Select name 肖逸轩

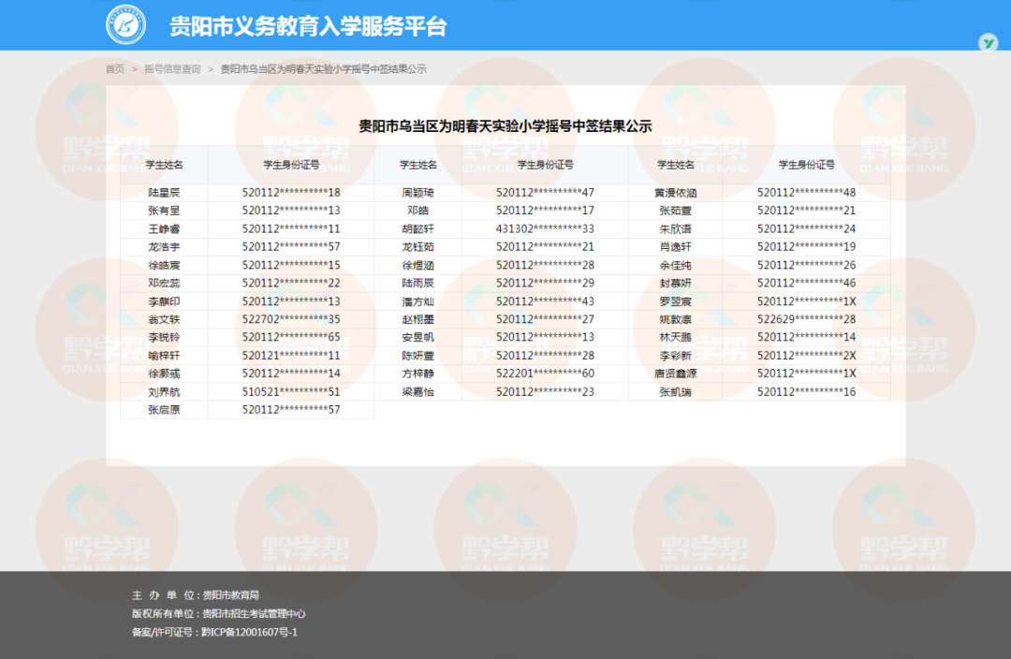click(675, 246)
